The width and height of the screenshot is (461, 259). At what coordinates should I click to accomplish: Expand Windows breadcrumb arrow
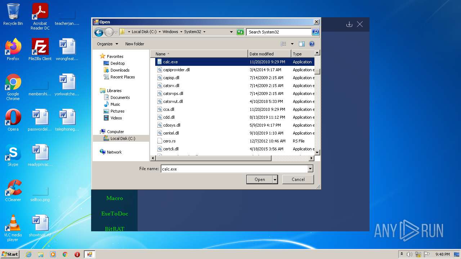point(181,32)
